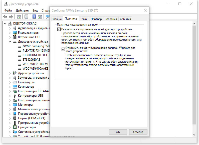Collapse the Дисковые устройства tree node

[x=10, y=42]
